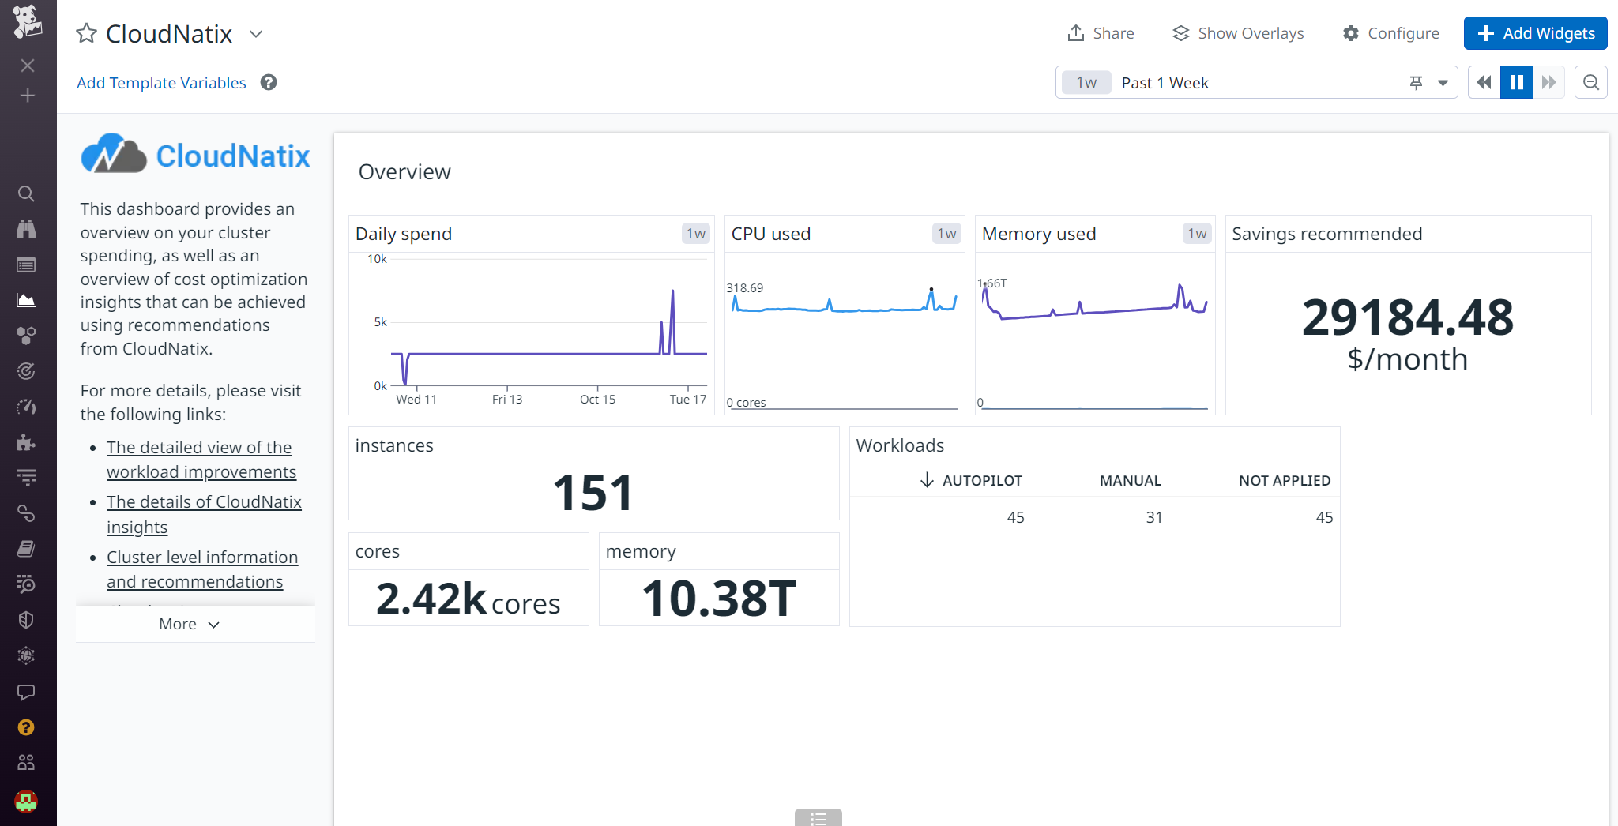Click the Add Widgets button
This screenshot has height=826, width=1618.
[1534, 33]
